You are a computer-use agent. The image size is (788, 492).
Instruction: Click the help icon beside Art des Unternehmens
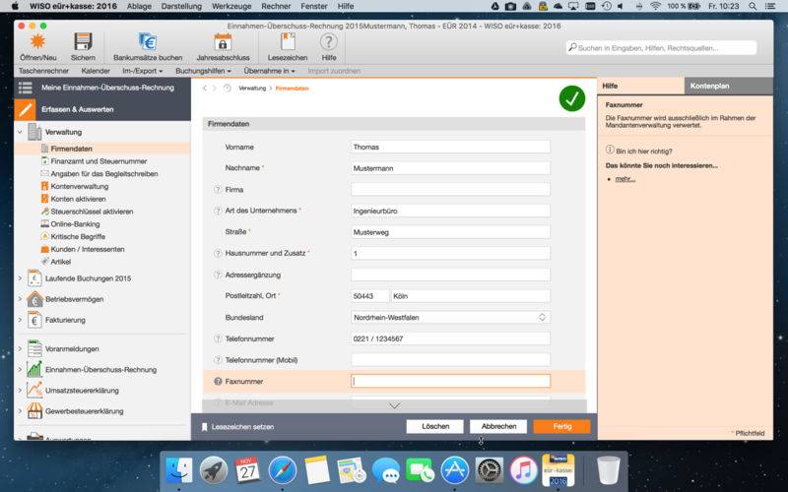click(x=218, y=211)
